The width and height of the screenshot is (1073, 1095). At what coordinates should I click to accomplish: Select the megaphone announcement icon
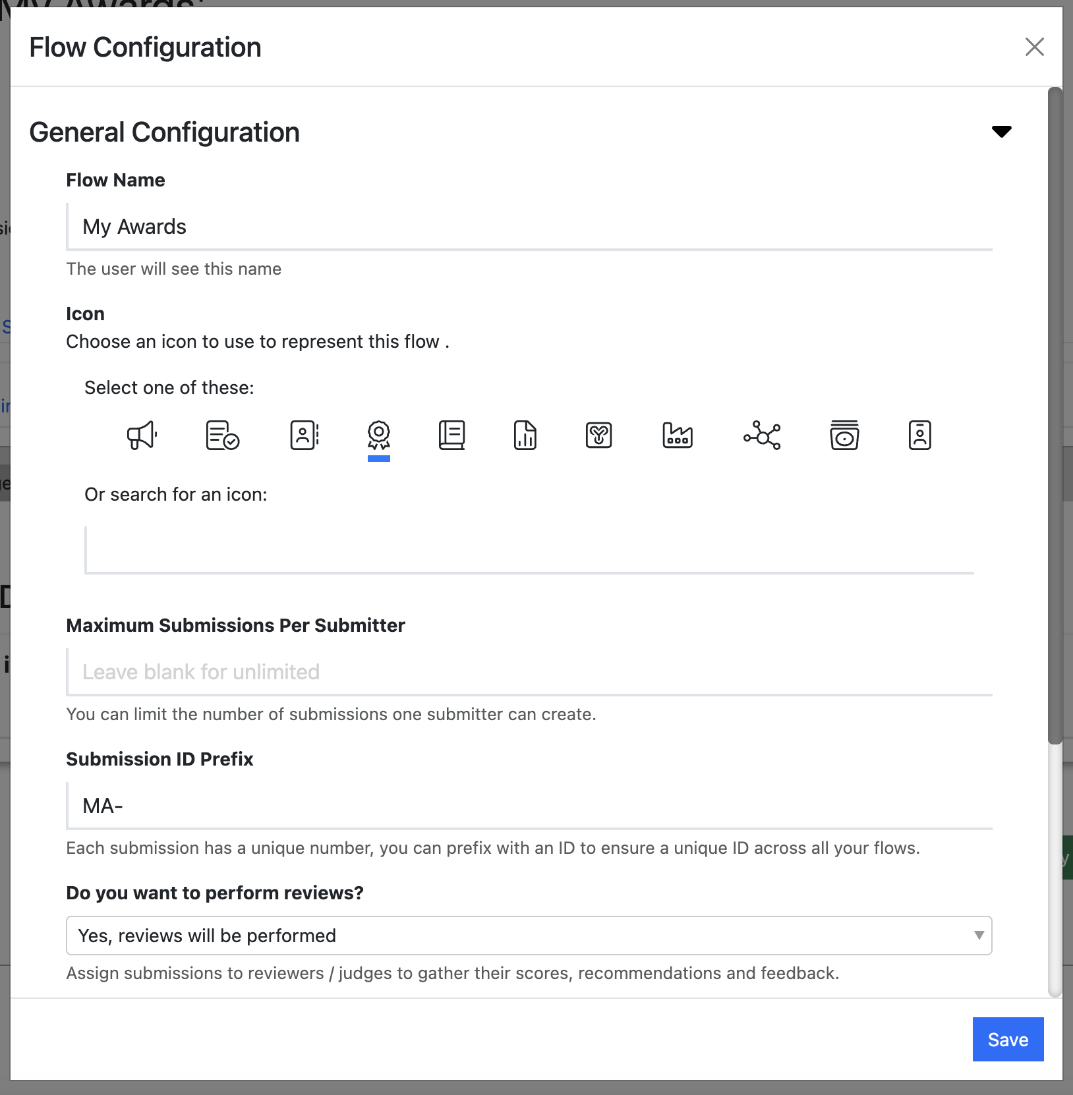142,435
